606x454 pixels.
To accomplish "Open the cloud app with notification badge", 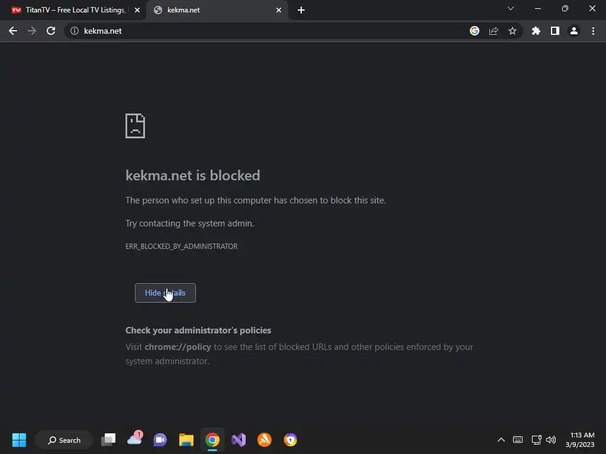I will click(134, 439).
